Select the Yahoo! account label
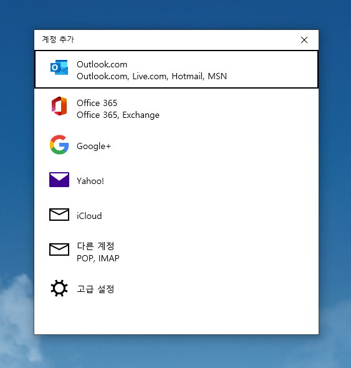Screen dimensions: 351x368 click(x=90, y=181)
